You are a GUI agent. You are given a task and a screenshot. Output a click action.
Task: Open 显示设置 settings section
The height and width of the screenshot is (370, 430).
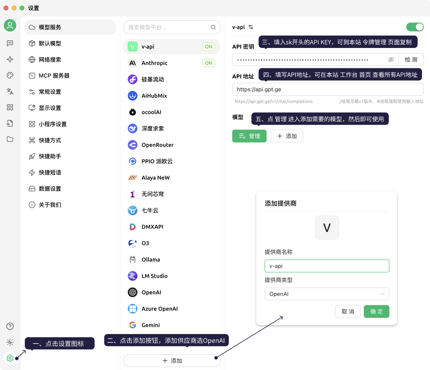click(70, 108)
